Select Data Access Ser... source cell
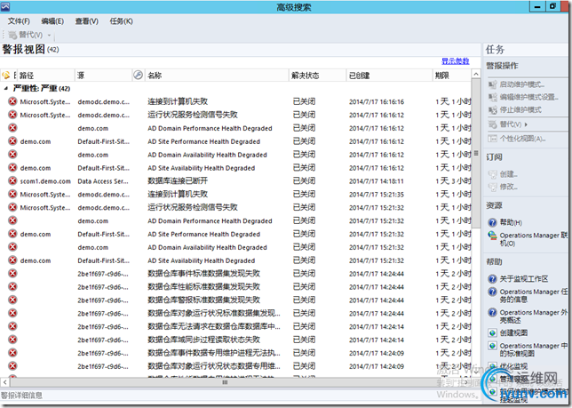This screenshot has height=408, width=572. 103,181
